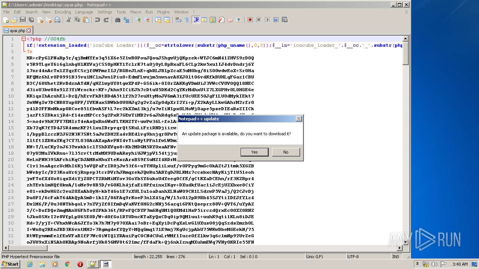Toggle synchronize vertical scrolling icon

158,20
